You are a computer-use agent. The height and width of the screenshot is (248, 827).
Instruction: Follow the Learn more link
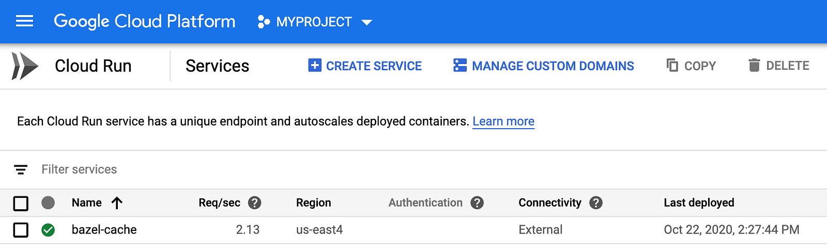(503, 121)
